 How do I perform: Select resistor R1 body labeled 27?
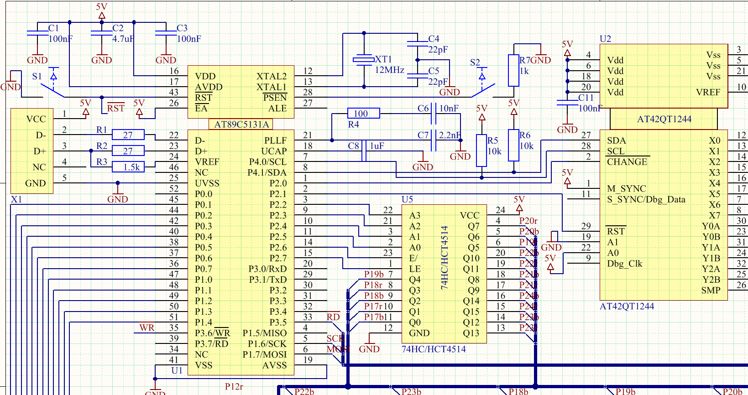[128, 135]
